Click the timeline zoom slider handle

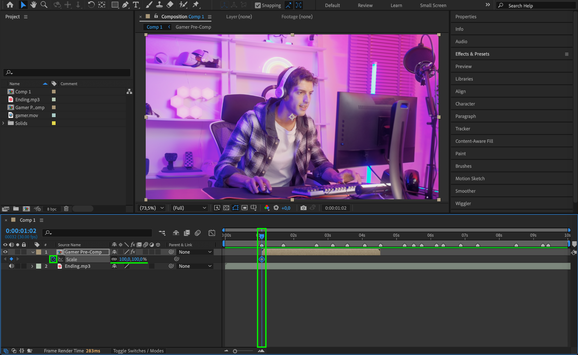tap(235, 351)
